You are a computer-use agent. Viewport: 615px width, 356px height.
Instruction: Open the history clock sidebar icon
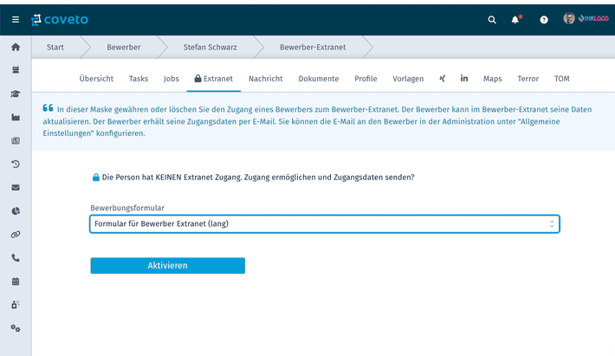tap(16, 164)
